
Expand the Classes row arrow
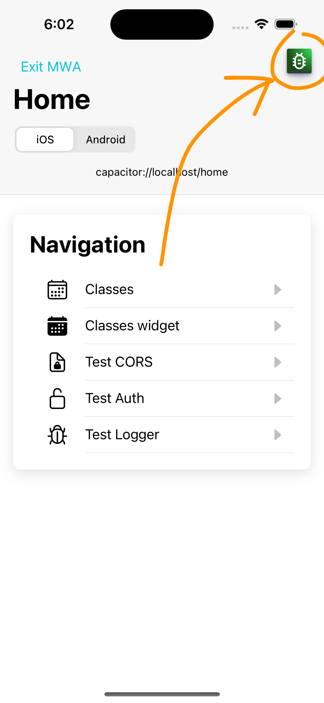[278, 290]
